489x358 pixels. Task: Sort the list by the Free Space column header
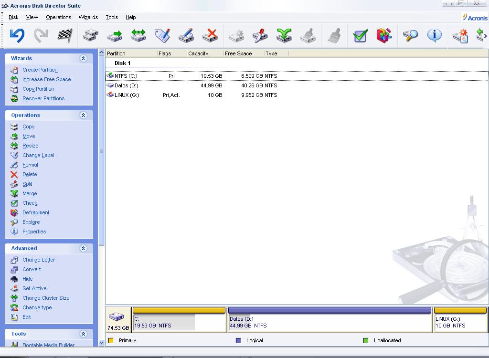click(244, 53)
